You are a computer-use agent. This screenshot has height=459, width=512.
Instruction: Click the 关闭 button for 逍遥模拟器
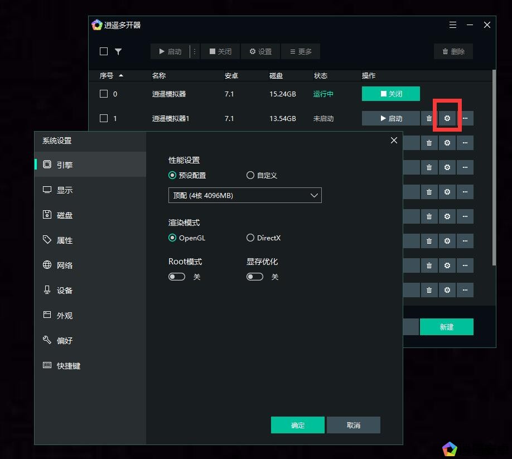pos(390,94)
